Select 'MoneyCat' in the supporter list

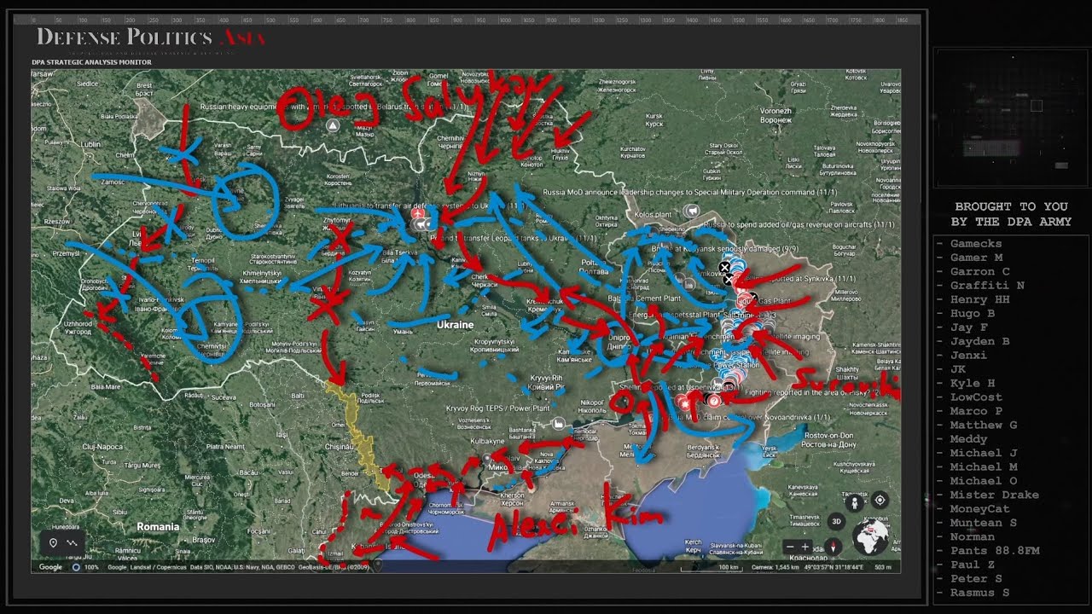[x=979, y=509]
